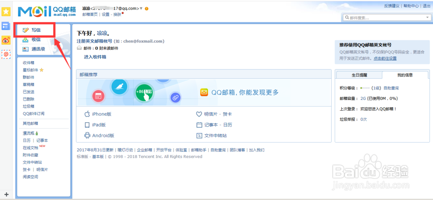The image size is (433, 200).
Task: Click the 2G mailbox capacity link
Action: point(363,98)
